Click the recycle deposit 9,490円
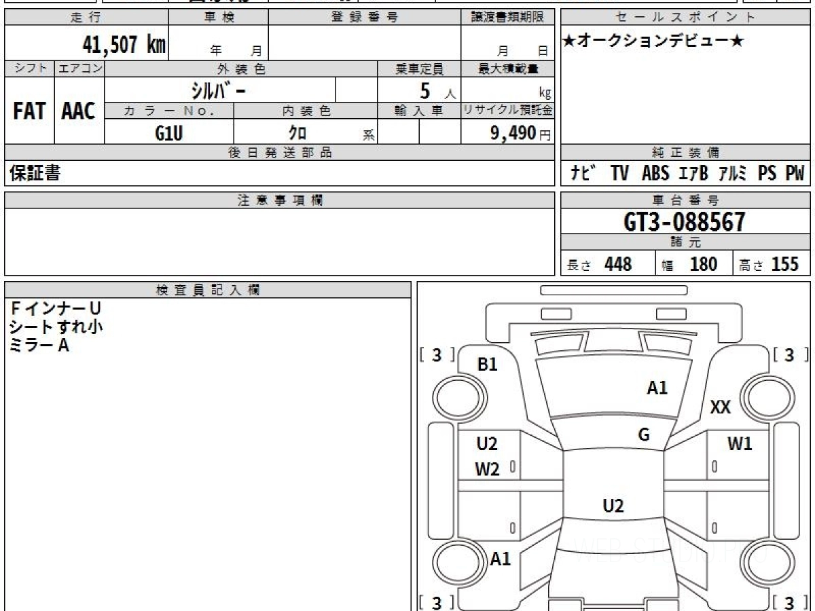 (521, 133)
